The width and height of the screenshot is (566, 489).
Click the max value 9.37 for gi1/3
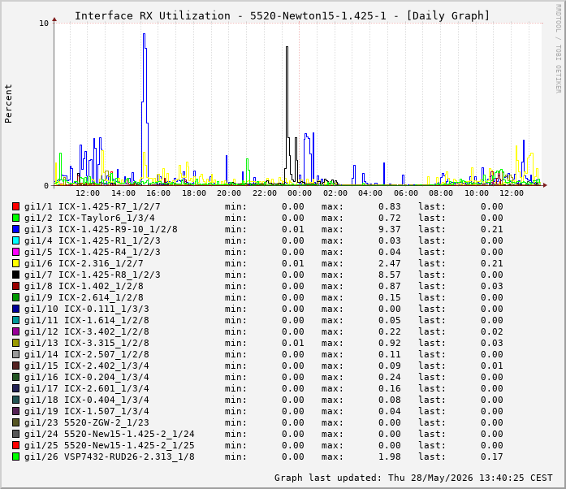[x=390, y=229]
